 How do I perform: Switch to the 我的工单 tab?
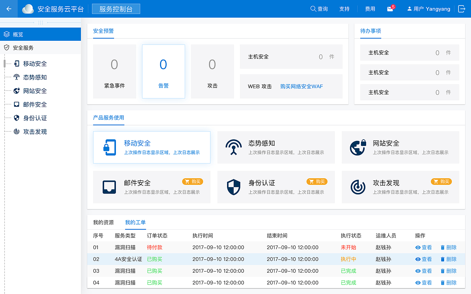point(135,222)
